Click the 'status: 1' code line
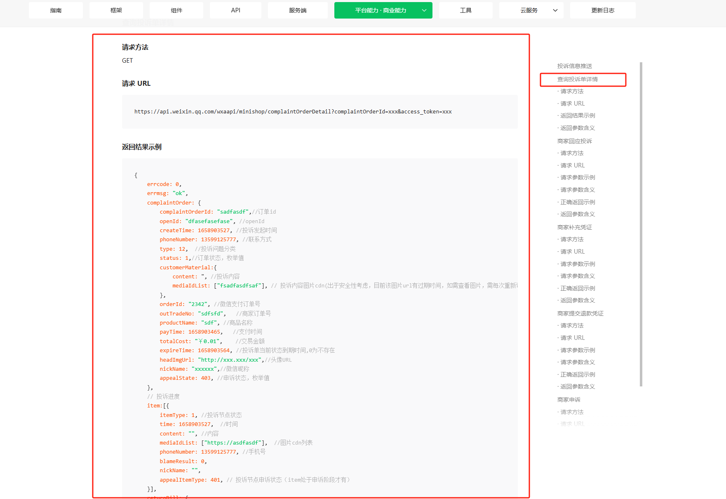This screenshot has width=726, height=499. [x=202, y=258]
